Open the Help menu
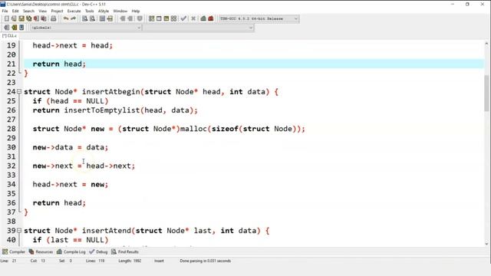 click(136, 11)
